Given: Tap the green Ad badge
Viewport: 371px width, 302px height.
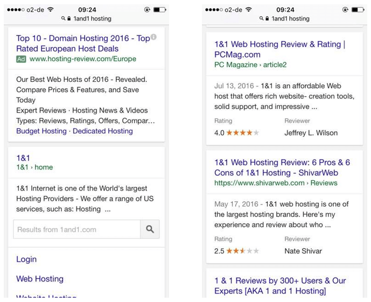Looking at the screenshot, I should click(x=21, y=59).
